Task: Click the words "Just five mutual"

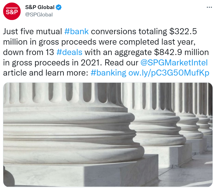Action: coord(33,31)
